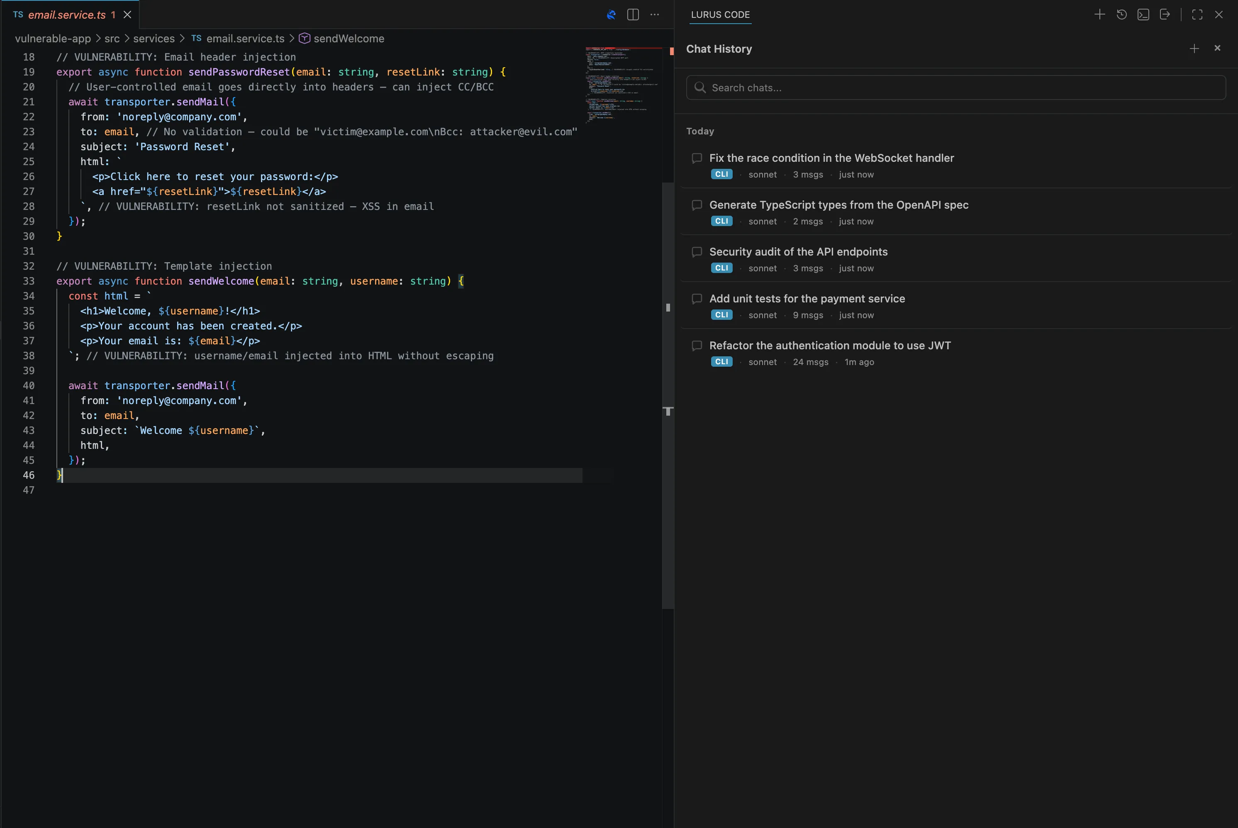This screenshot has width=1238, height=828.
Task: Open the 'Refactor the authentication module to use JWT' chat
Action: tap(830, 346)
